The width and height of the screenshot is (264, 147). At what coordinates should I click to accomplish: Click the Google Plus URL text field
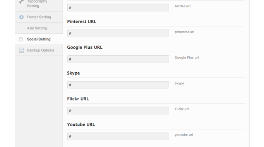[x=118, y=59]
